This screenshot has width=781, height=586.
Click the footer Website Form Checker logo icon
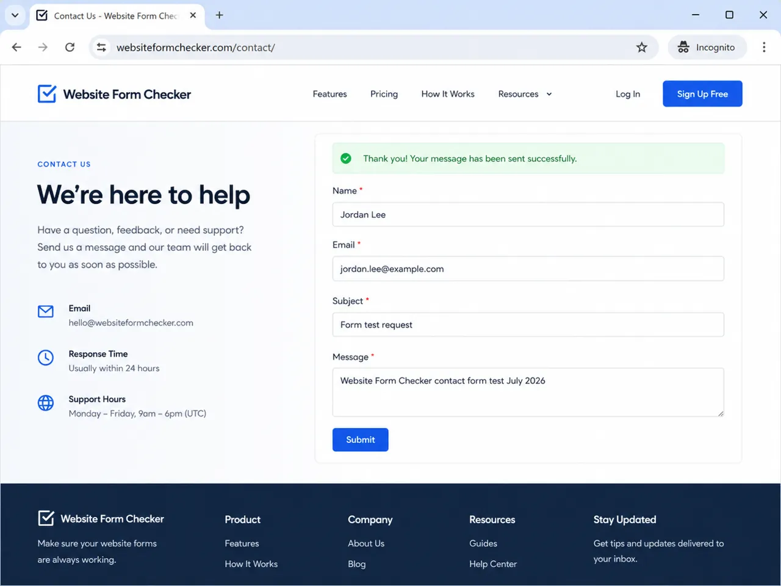coord(46,518)
